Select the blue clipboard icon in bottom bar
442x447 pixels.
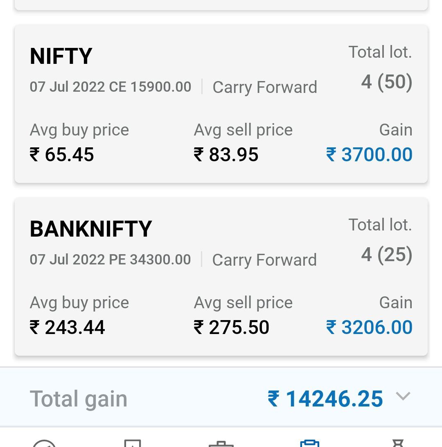(309, 444)
